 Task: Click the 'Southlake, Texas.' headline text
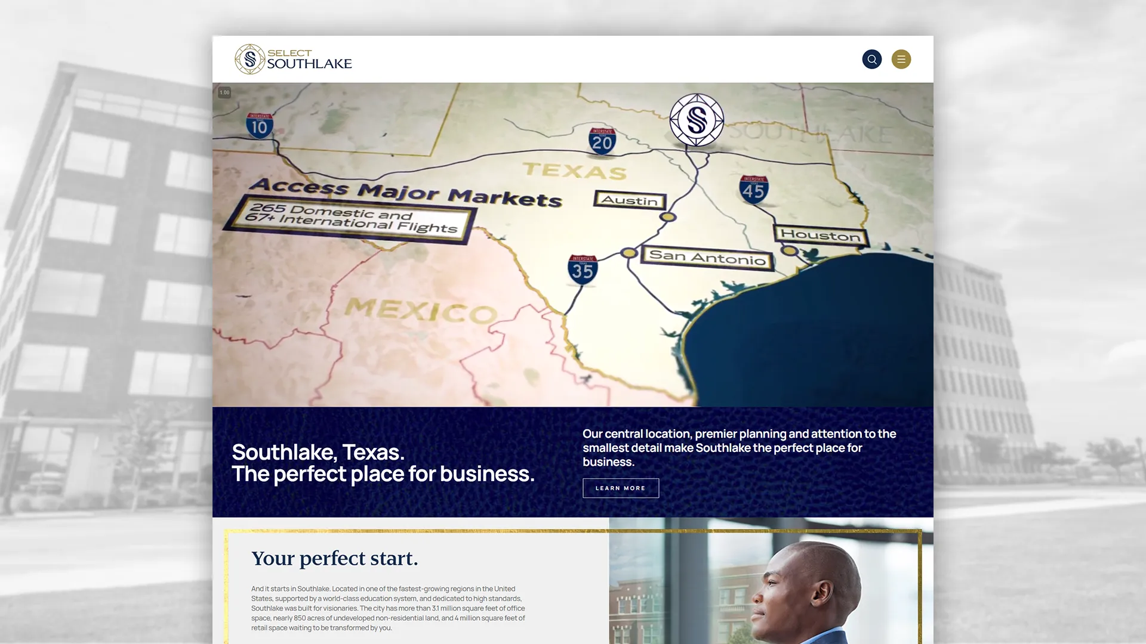pos(318,452)
